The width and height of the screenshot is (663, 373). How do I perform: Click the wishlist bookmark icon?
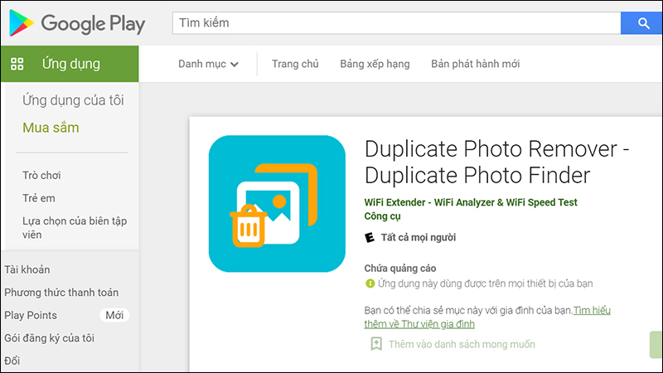[376, 344]
